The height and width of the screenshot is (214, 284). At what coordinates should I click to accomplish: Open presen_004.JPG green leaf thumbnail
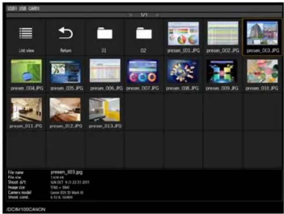26,71
